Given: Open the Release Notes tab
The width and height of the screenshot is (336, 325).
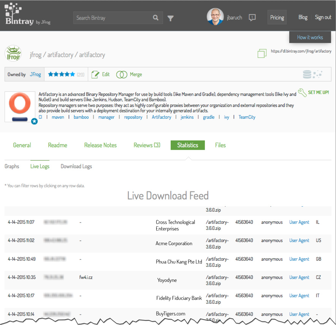Looking at the screenshot, I should (100, 145).
